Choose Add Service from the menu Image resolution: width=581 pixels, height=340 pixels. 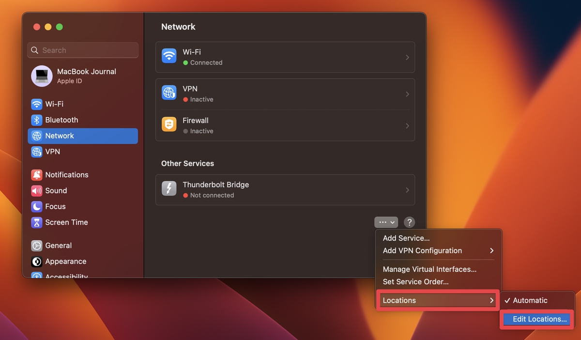click(x=406, y=238)
